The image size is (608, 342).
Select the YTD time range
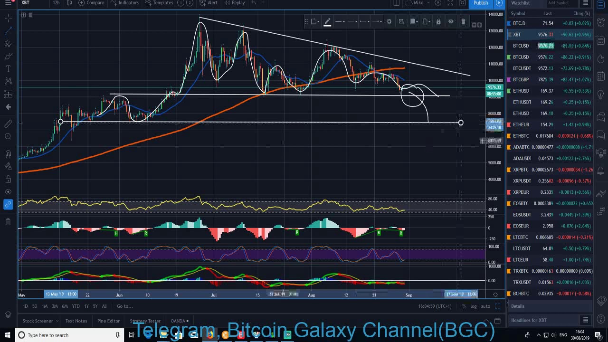coord(76,306)
